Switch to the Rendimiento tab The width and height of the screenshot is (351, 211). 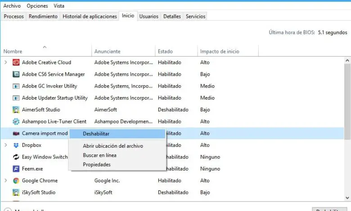click(43, 17)
